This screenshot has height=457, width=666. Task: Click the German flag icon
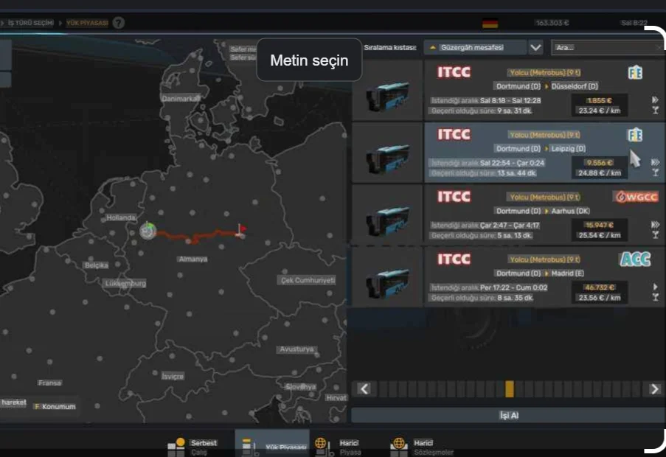click(490, 24)
